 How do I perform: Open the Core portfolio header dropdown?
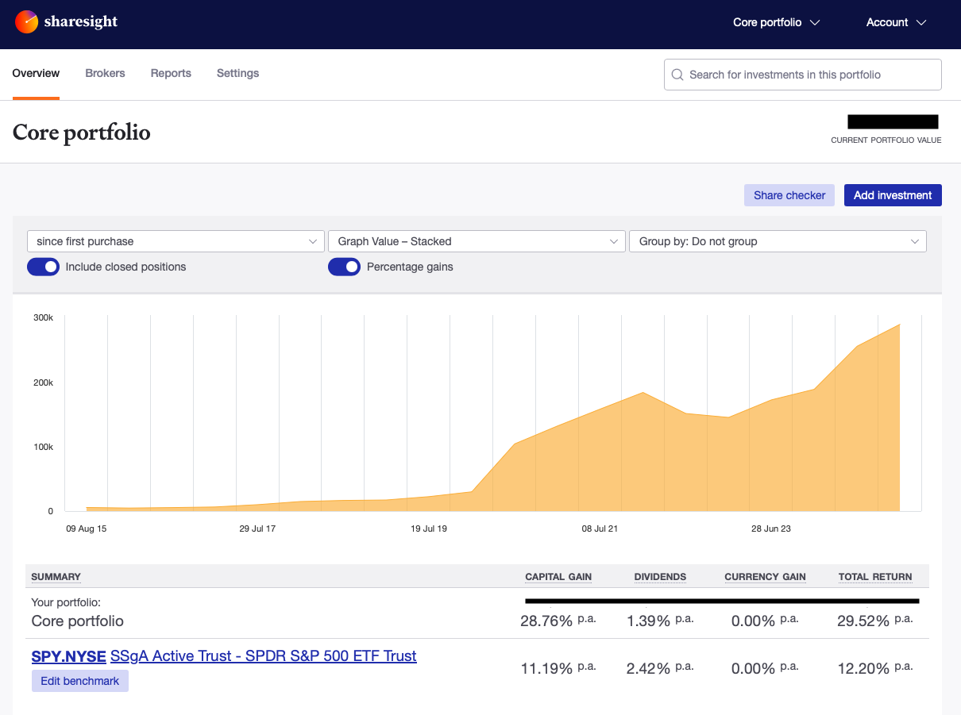776,22
